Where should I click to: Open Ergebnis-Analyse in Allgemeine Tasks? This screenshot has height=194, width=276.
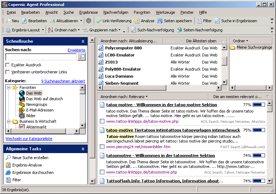[27, 165]
